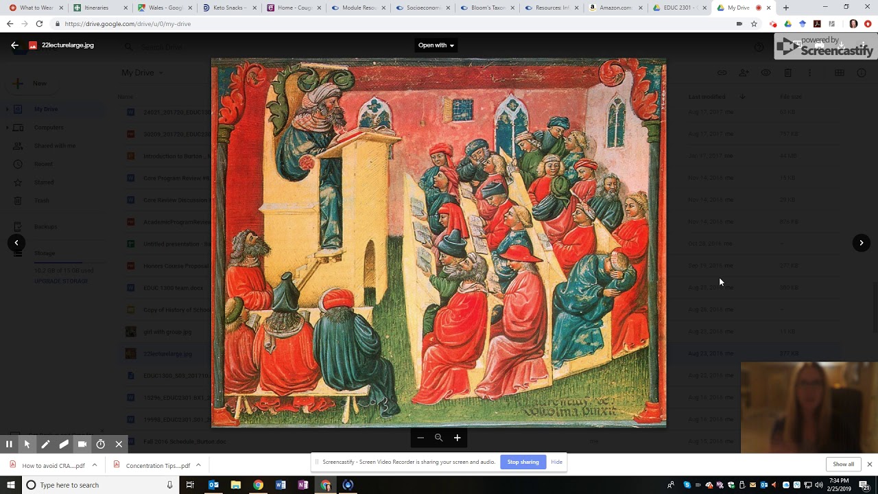Switch to the Bloom's Taxonomy tab
This screenshot has width=878, height=494.
coord(487,8)
